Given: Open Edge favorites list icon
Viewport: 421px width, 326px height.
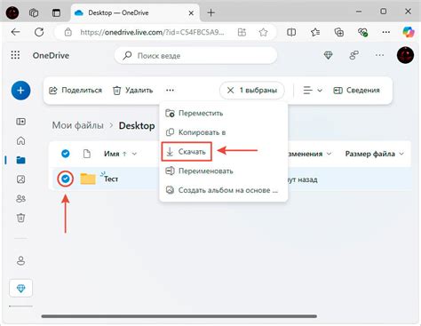Looking at the screenshot, I should pos(315,32).
